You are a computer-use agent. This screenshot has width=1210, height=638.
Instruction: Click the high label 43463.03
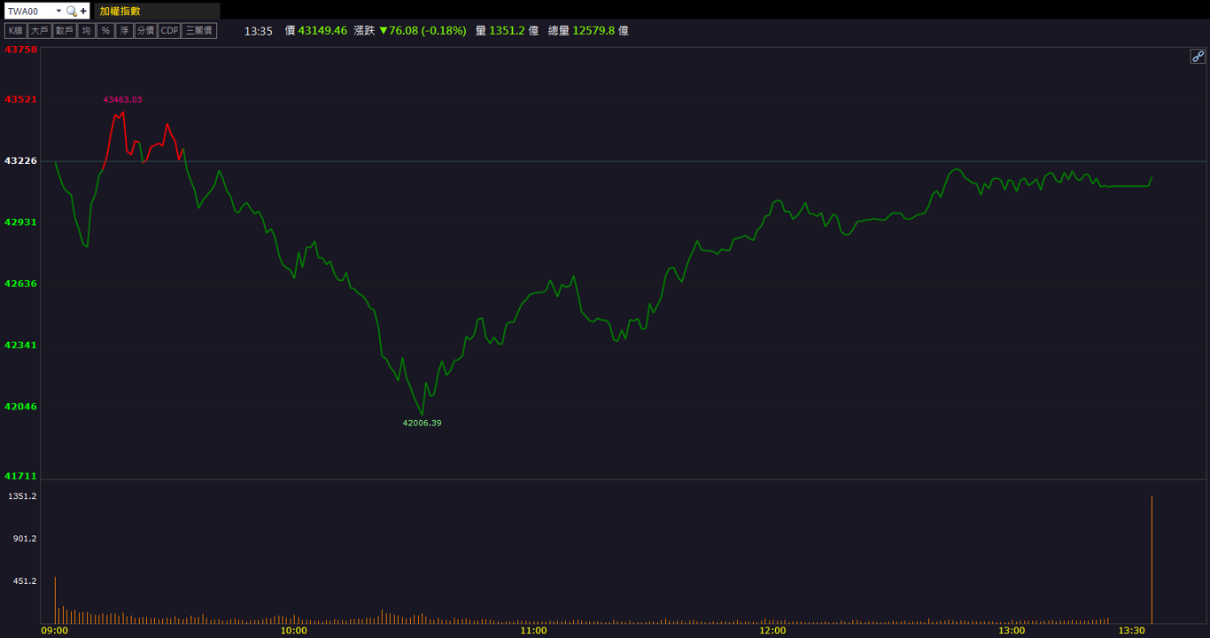122,99
